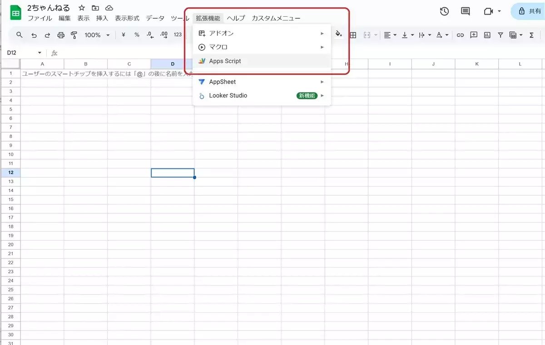Click the merge cells icon
This screenshot has width=545, height=345.
367,35
